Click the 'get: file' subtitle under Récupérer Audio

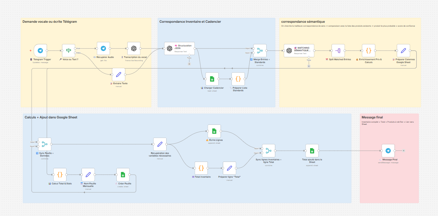[103, 60]
